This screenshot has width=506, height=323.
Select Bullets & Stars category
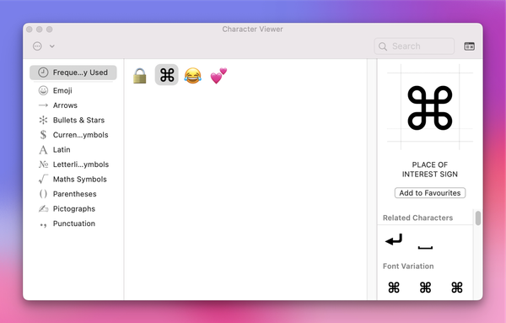click(x=73, y=120)
